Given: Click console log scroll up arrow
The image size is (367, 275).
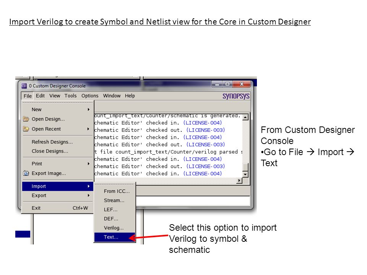Looking at the screenshot, I should [x=245, y=117].
